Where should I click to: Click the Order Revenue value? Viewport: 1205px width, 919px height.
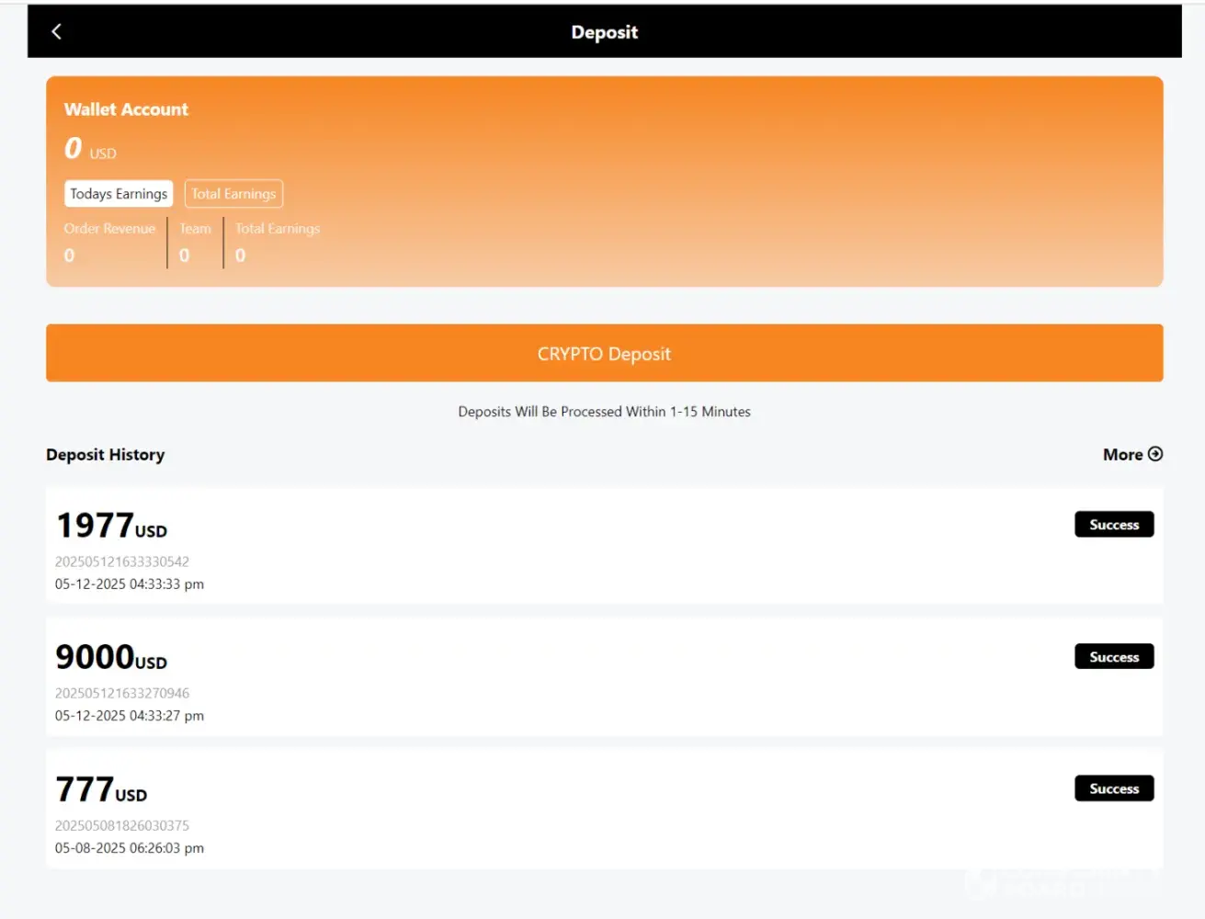click(x=69, y=255)
